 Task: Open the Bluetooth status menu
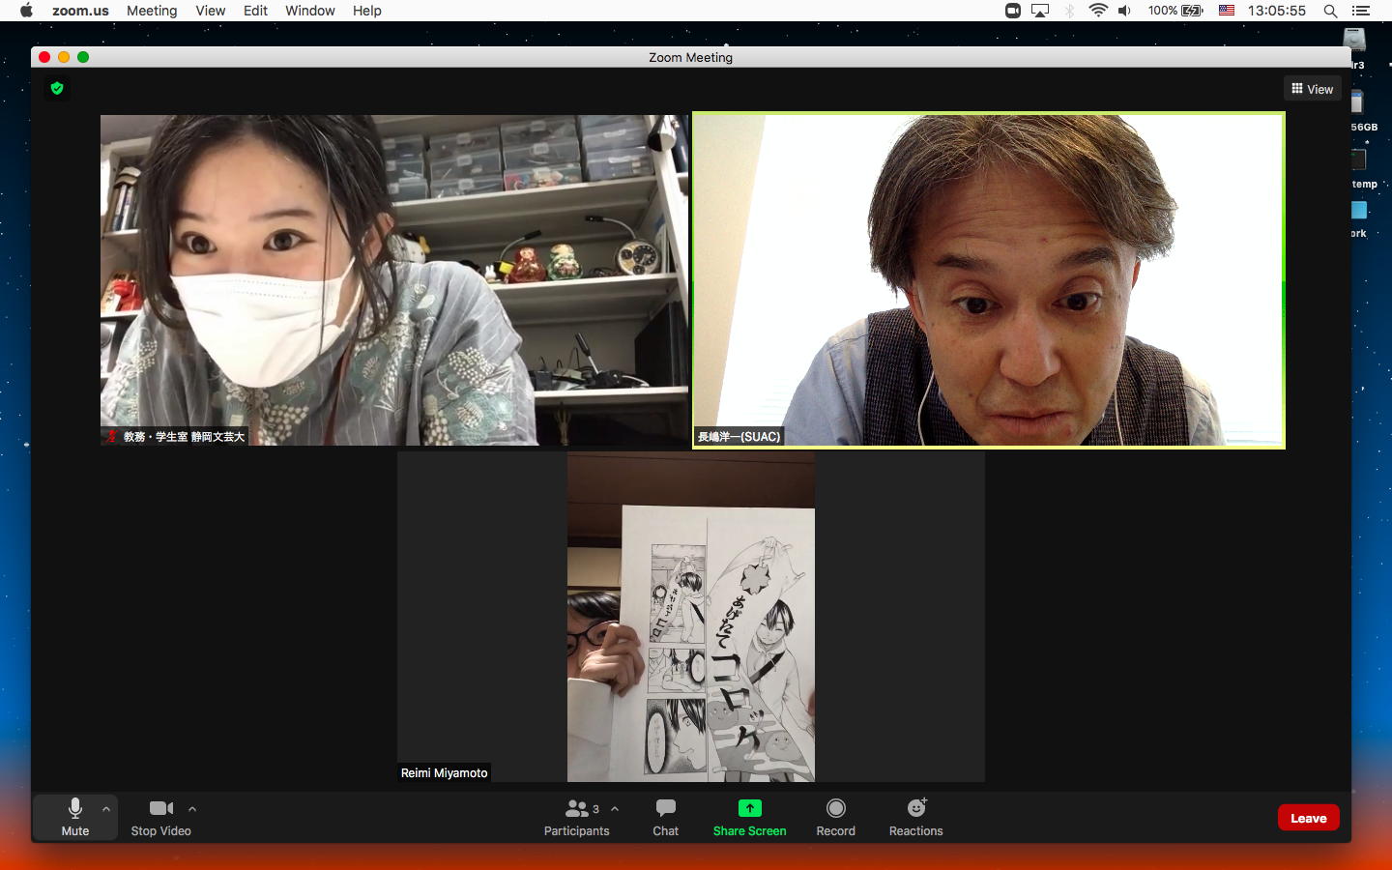click(1069, 11)
